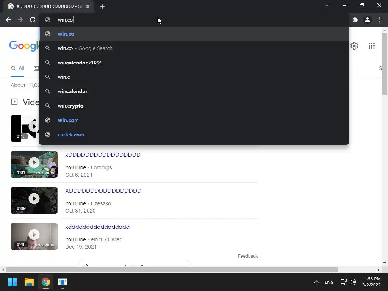Open the Loroclips xDDDDDDDDDDDDDDDDD video link
Viewport: 388px width, 291px height.
[x=103, y=155]
